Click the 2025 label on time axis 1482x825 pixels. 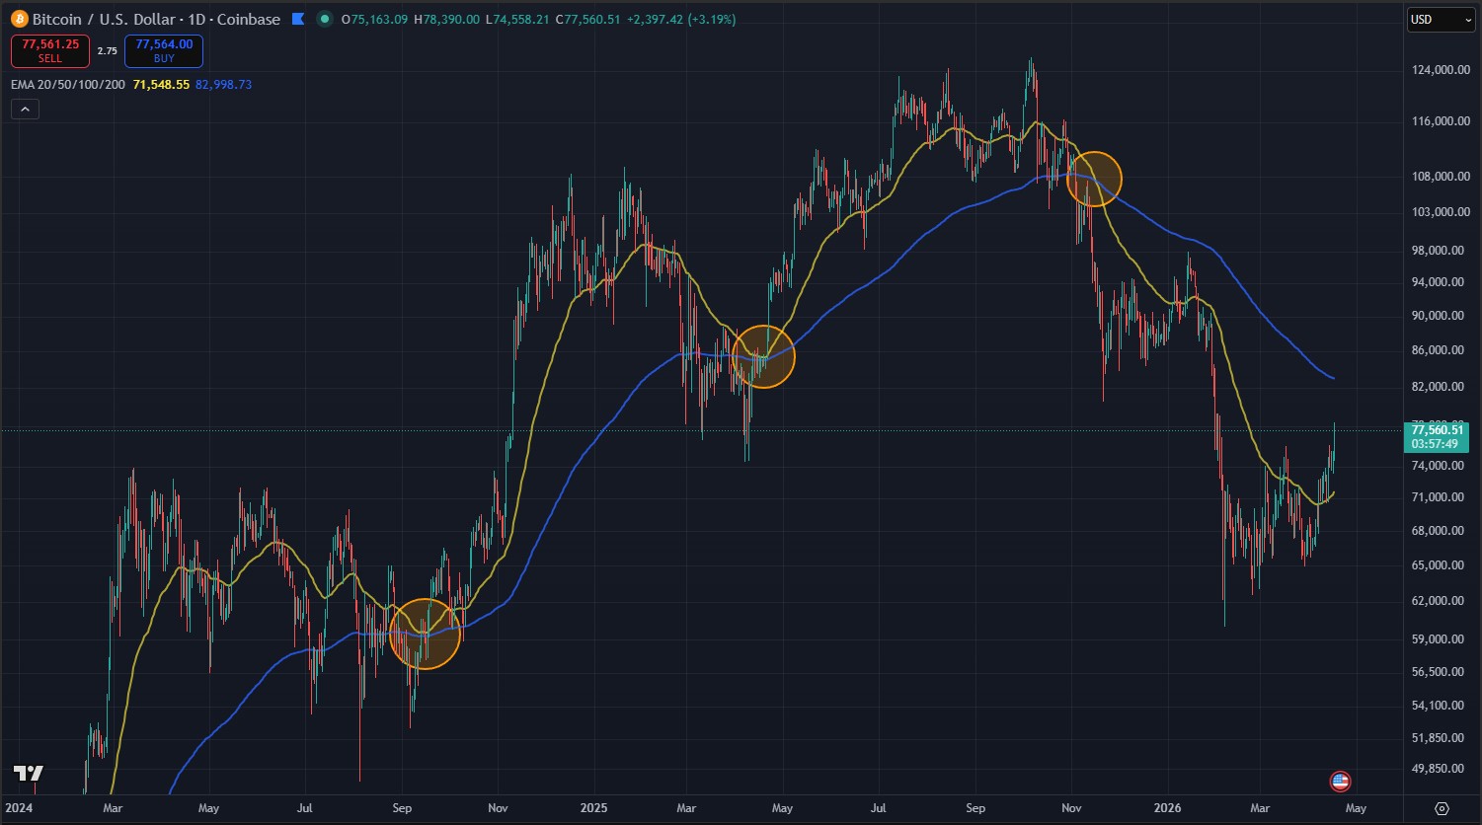click(x=594, y=808)
